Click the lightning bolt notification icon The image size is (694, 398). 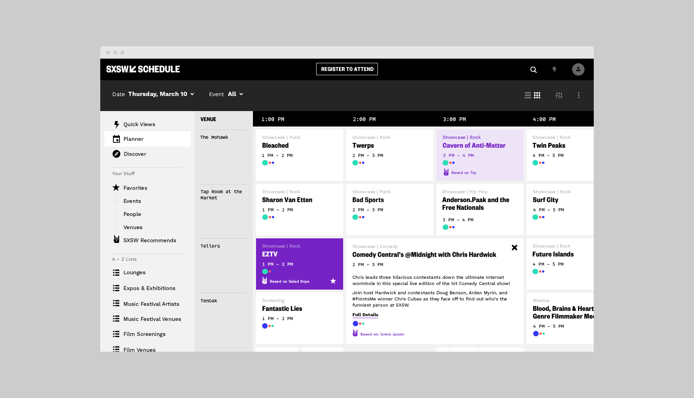pyautogui.click(x=555, y=69)
